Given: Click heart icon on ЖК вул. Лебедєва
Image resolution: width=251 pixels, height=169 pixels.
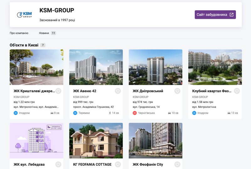Looking at the screenshot, I should click(58, 164).
